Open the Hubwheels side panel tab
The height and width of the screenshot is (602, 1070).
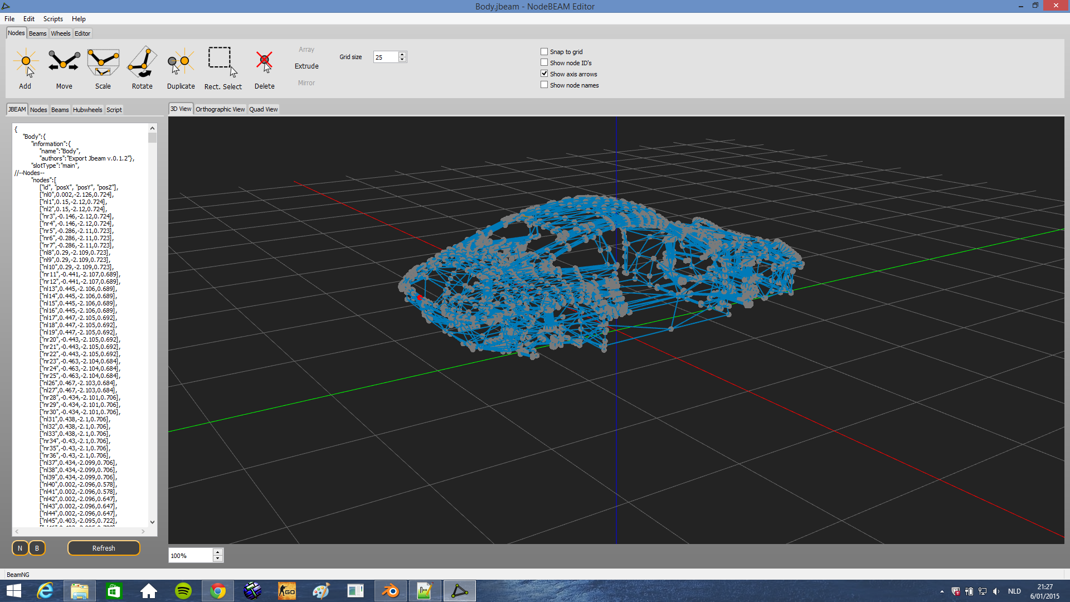87,110
